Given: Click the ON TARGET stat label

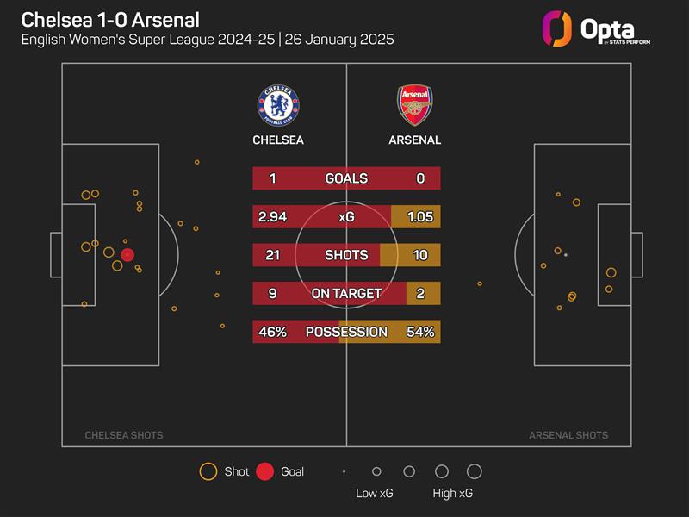Looking at the screenshot, I should (346, 294).
